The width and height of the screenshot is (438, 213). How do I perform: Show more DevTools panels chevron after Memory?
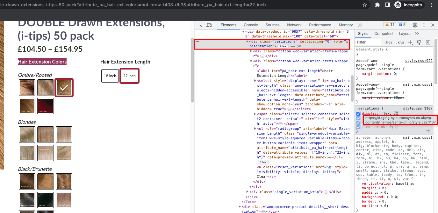pyautogui.click(x=360, y=25)
